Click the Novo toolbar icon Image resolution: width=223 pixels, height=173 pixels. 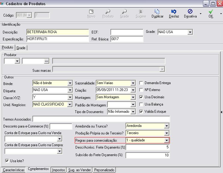coord(91,12)
